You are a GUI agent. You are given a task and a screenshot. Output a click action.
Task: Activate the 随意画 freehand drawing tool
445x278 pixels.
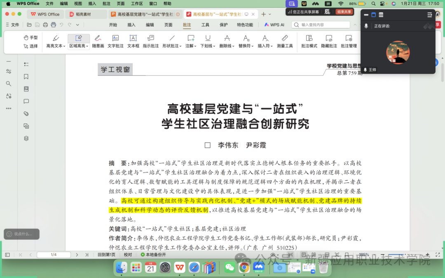(x=98, y=42)
